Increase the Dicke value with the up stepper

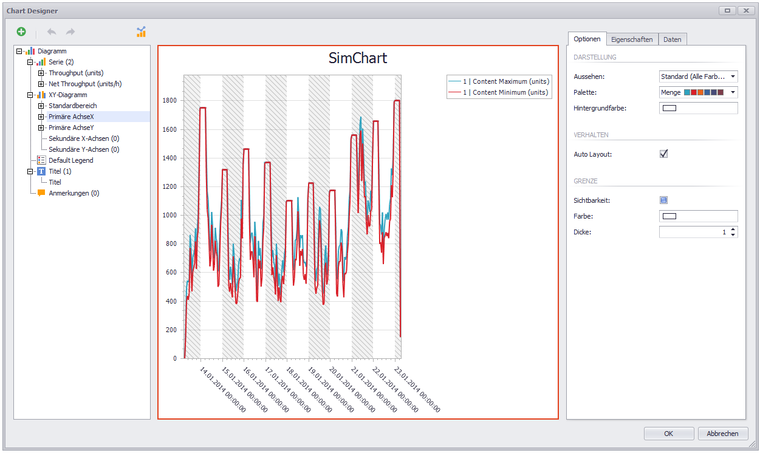pos(734,228)
